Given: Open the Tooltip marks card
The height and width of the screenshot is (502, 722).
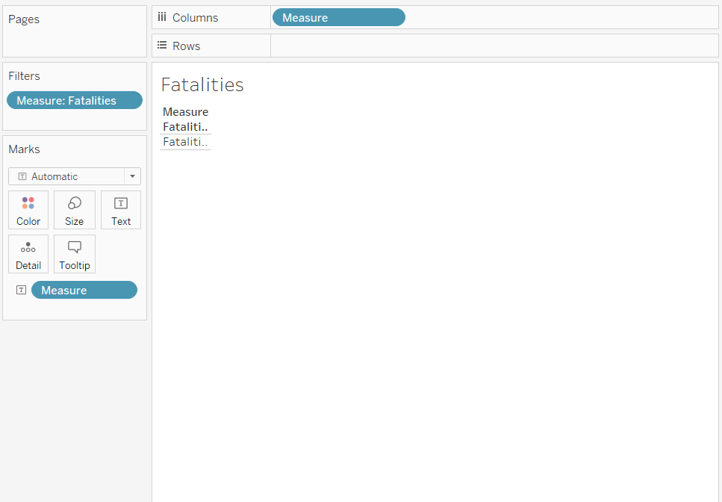Looking at the screenshot, I should pos(75,254).
